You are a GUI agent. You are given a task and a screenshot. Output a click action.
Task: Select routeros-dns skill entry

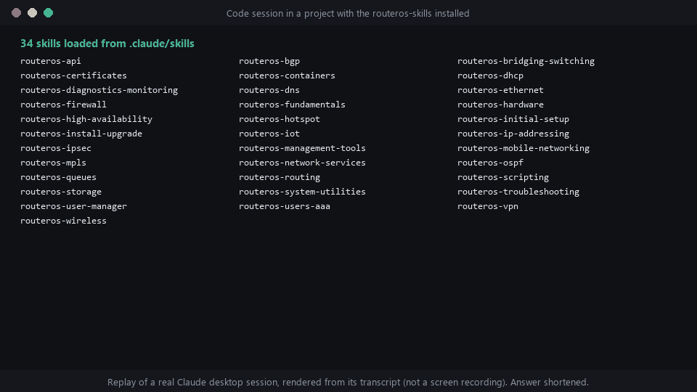click(x=269, y=90)
